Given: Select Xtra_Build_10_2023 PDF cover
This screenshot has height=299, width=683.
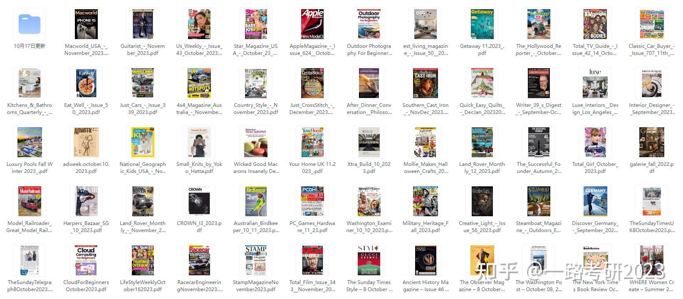Looking at the screenshot, I should click(369, 142).
